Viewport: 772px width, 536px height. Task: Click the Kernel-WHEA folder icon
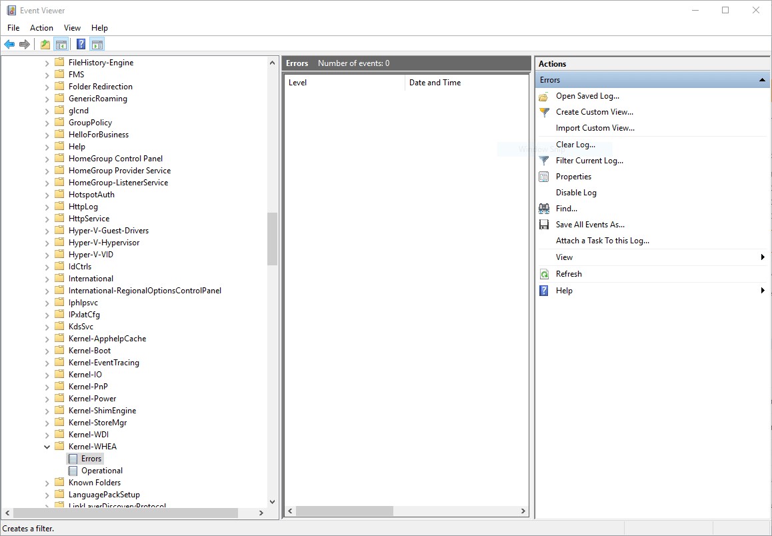click(x=59, y=447)
